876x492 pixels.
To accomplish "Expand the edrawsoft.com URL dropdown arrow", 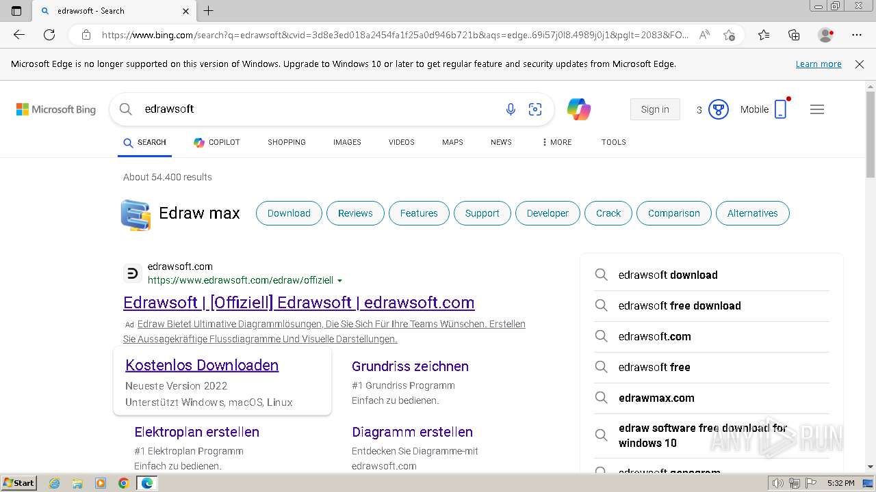I will pyautogui.click(x=339, y=281).
